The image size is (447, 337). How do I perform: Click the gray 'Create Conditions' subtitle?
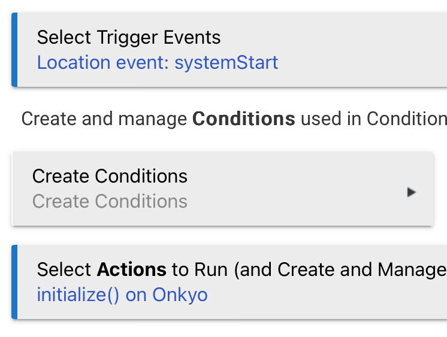tap(110, 201)
